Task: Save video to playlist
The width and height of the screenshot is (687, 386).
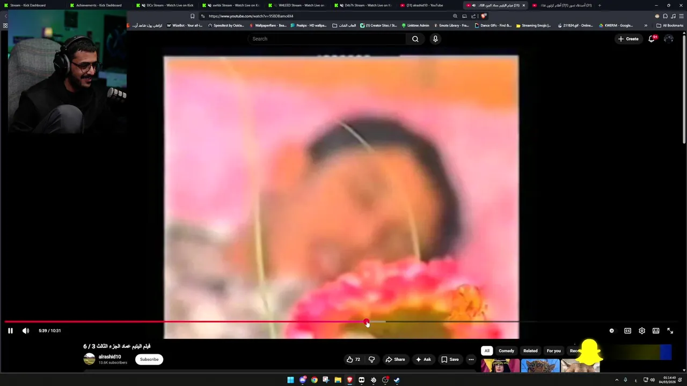Action: tap(450, 359)
